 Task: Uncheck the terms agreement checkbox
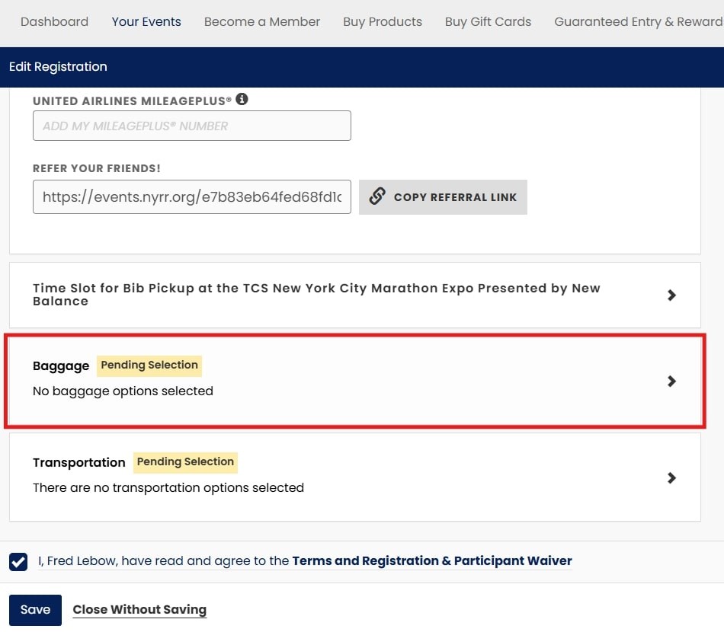(18, 561)
